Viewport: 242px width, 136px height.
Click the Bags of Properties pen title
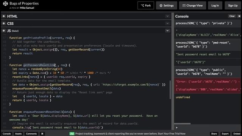[24, 3]
